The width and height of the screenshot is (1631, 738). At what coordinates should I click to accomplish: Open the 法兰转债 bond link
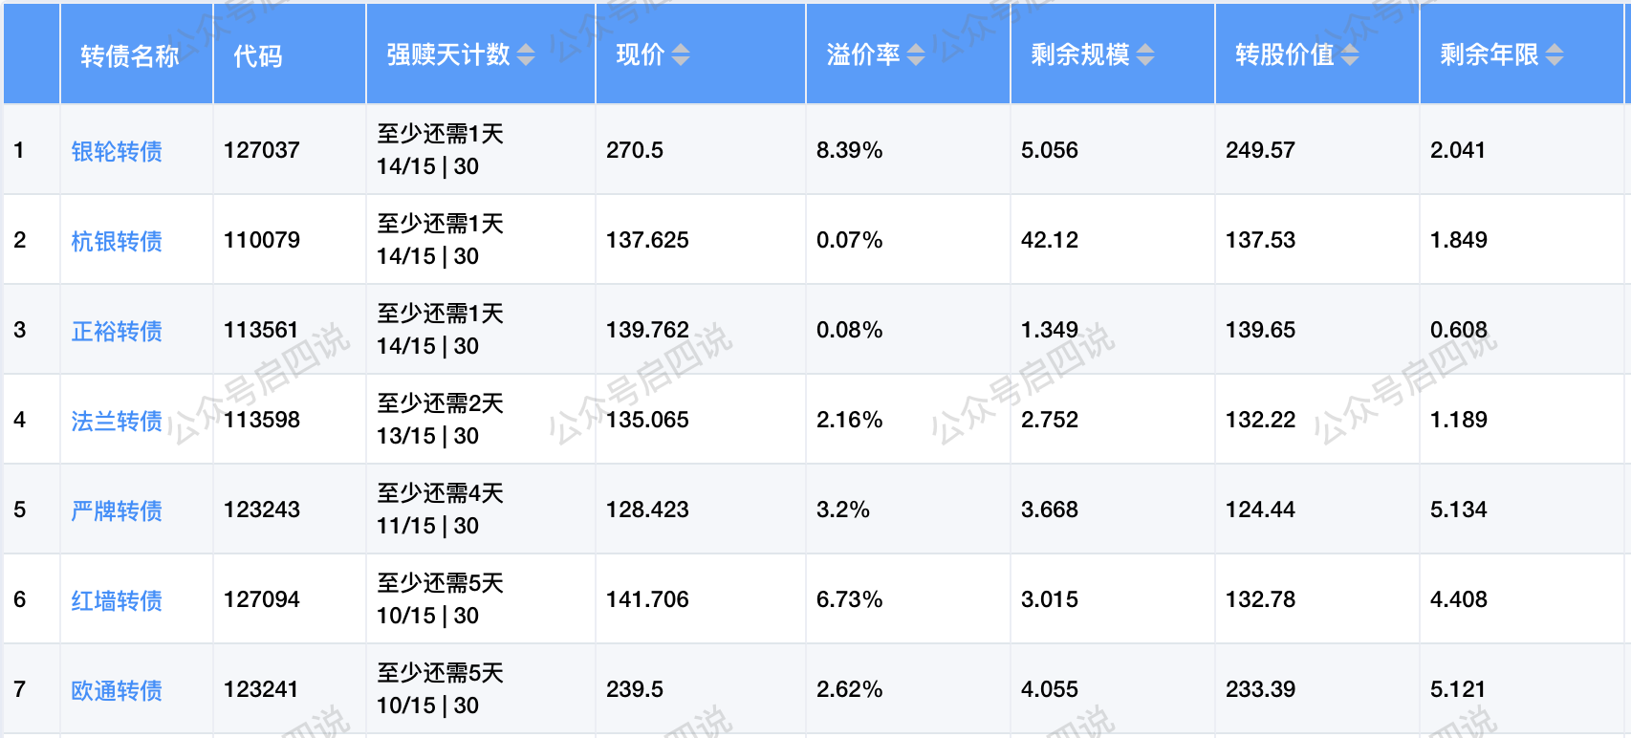click(x=117, y=421)
